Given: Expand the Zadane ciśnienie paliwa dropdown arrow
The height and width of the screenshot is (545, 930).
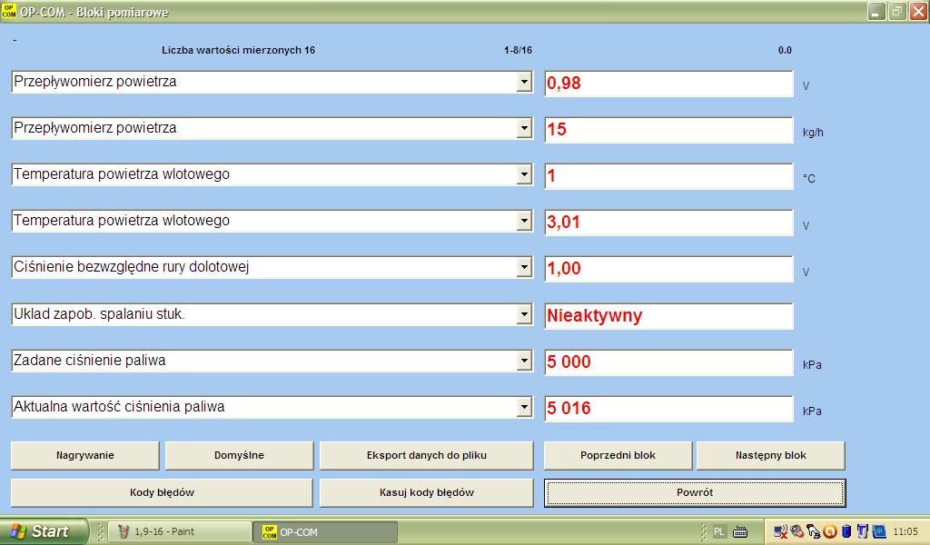Looking at the screenshot, I should point(524,361).
